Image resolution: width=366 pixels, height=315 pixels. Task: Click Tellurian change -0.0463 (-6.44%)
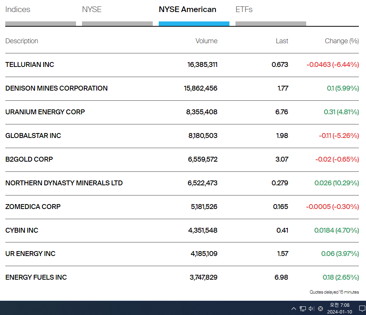333,65
